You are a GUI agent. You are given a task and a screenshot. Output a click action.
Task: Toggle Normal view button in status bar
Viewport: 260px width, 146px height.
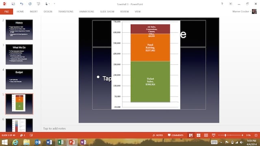tap(191, 135)
